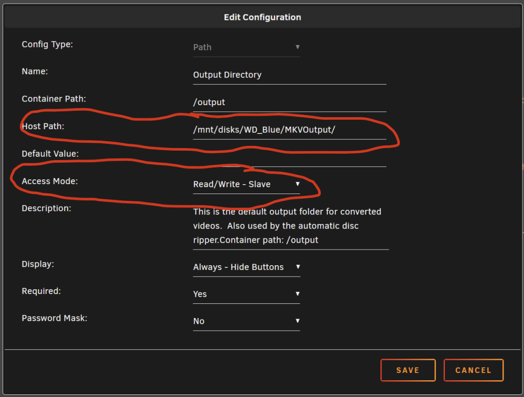Click the Required label
Viewport: 524px width, 397px height.
41,291
